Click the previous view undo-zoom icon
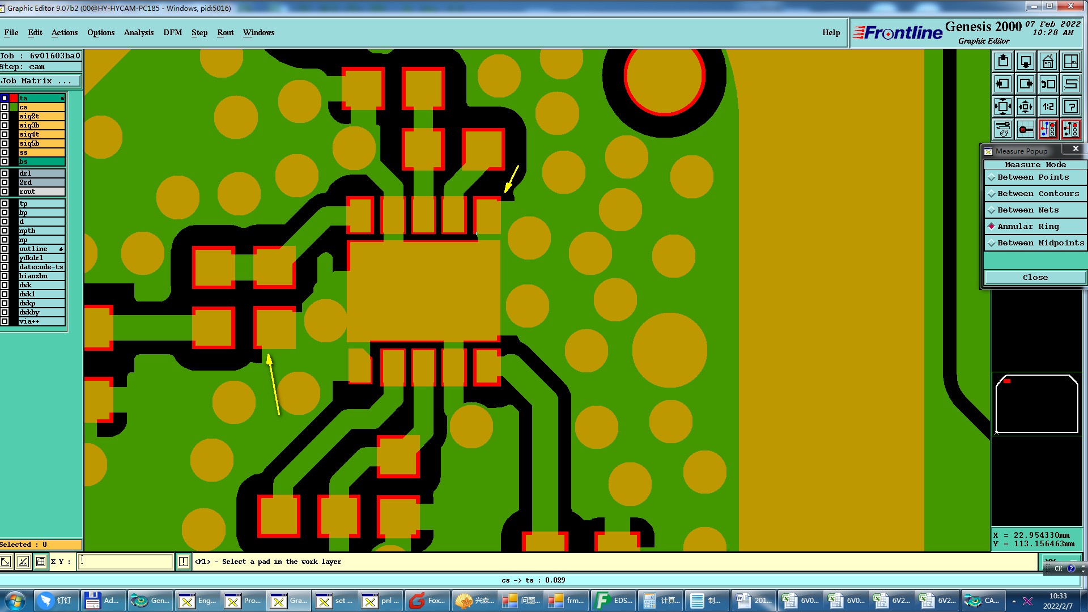Viewport: 1088px width, 612px height. [1048, 84]
